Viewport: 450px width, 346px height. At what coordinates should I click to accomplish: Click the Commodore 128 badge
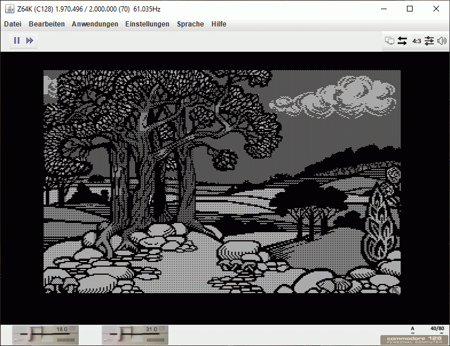[414, 340]
